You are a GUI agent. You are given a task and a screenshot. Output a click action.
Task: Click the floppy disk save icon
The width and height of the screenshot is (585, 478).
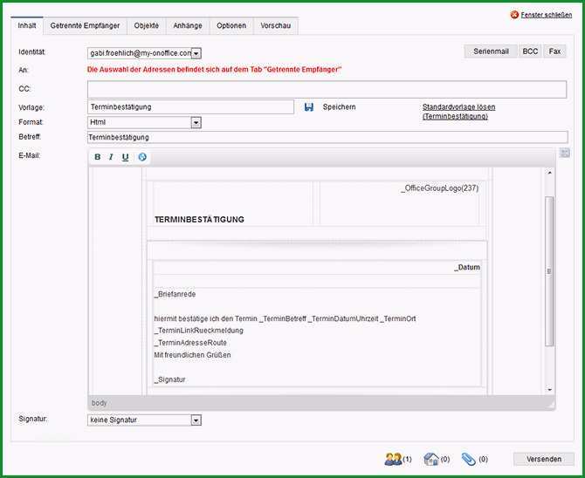[308, 107]
